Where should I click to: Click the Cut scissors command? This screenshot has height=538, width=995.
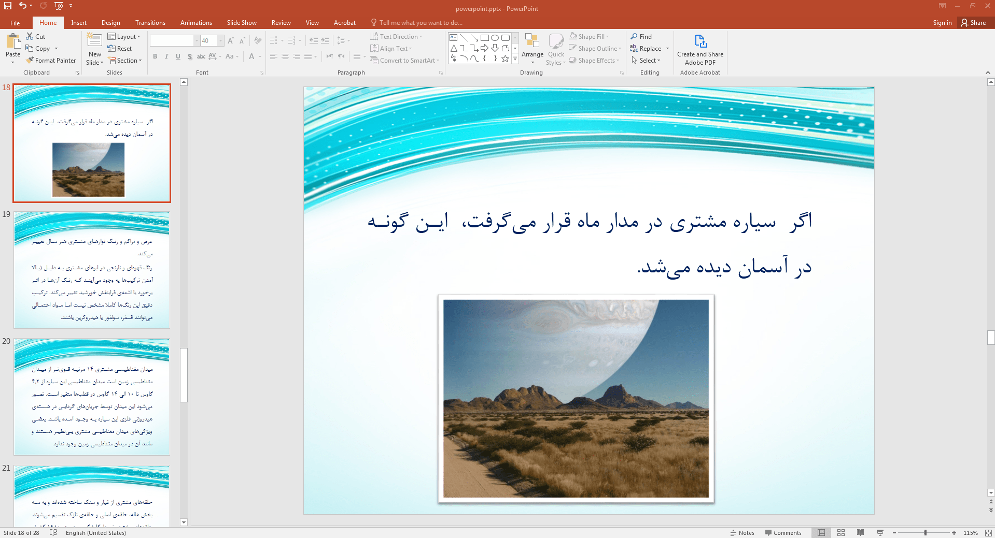tap(35, 36)
